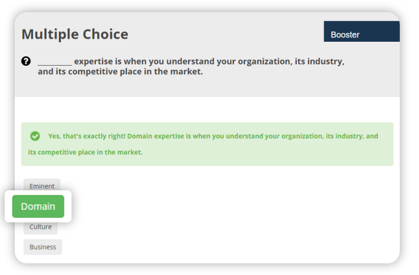
Task: Click 'its competitive place in the market' feedback line
Action: tap(85, 152)
